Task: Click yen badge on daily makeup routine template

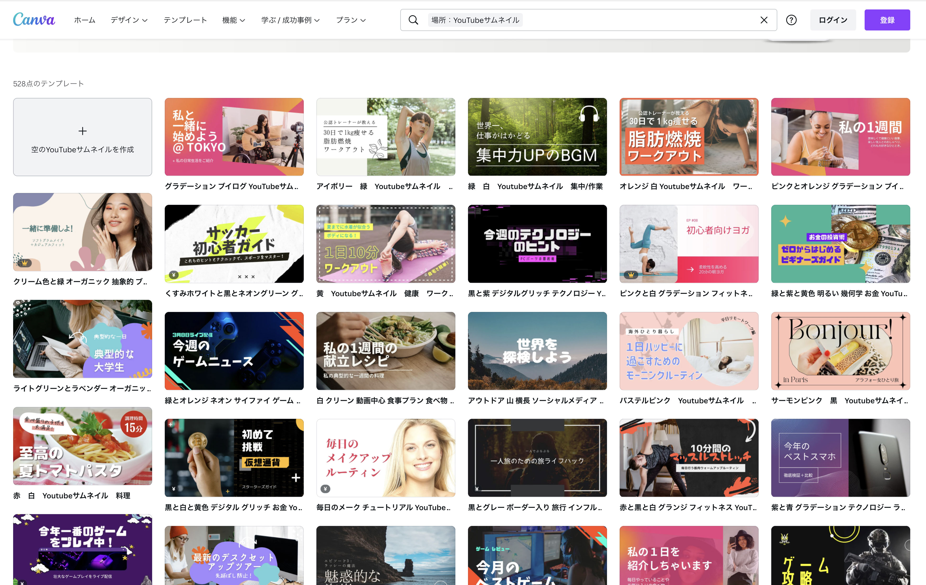Action: pos(325,489)
